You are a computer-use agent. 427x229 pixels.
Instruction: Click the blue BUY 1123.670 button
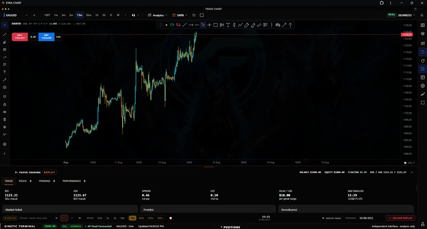[x=46, y=37]
